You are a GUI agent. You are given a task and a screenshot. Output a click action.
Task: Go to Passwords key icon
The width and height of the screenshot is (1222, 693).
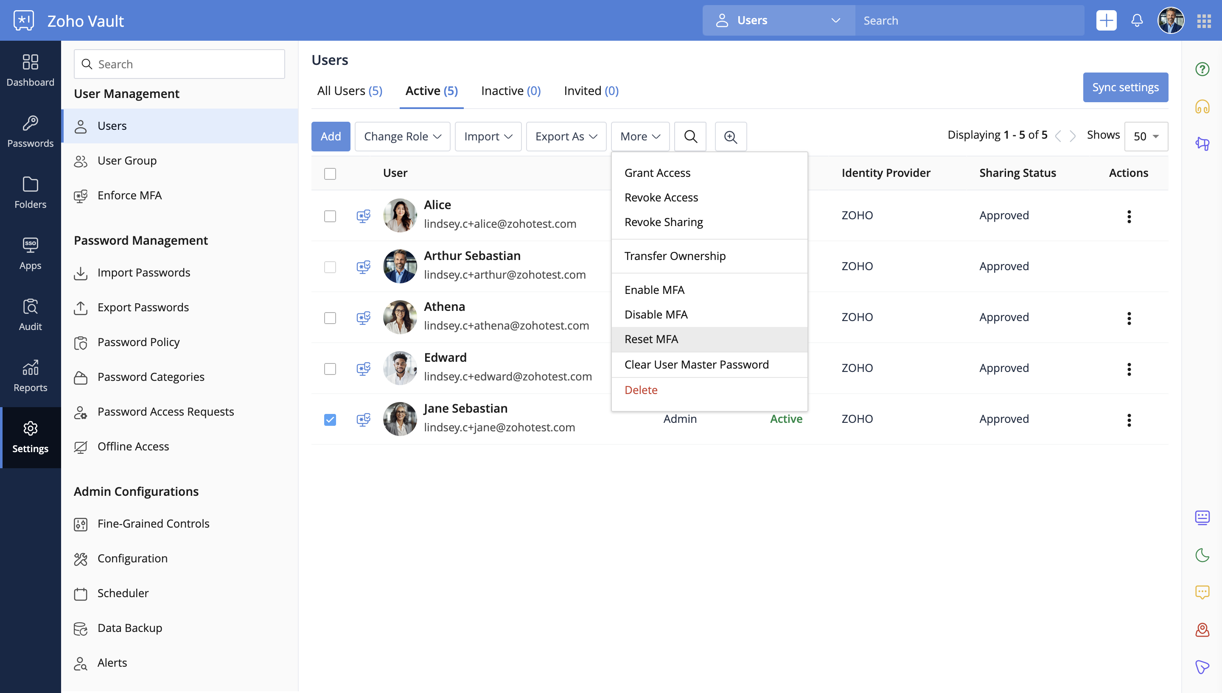(x=31, y=123)
